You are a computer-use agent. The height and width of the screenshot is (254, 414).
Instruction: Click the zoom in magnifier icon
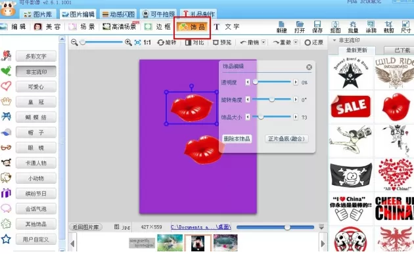tap(128, 43)
